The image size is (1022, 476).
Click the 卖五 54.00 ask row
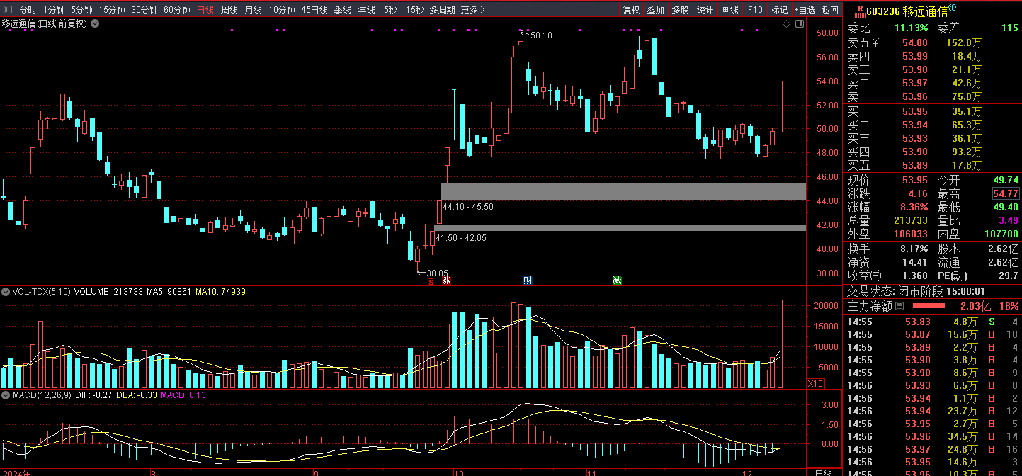click(x=931, y=42)
